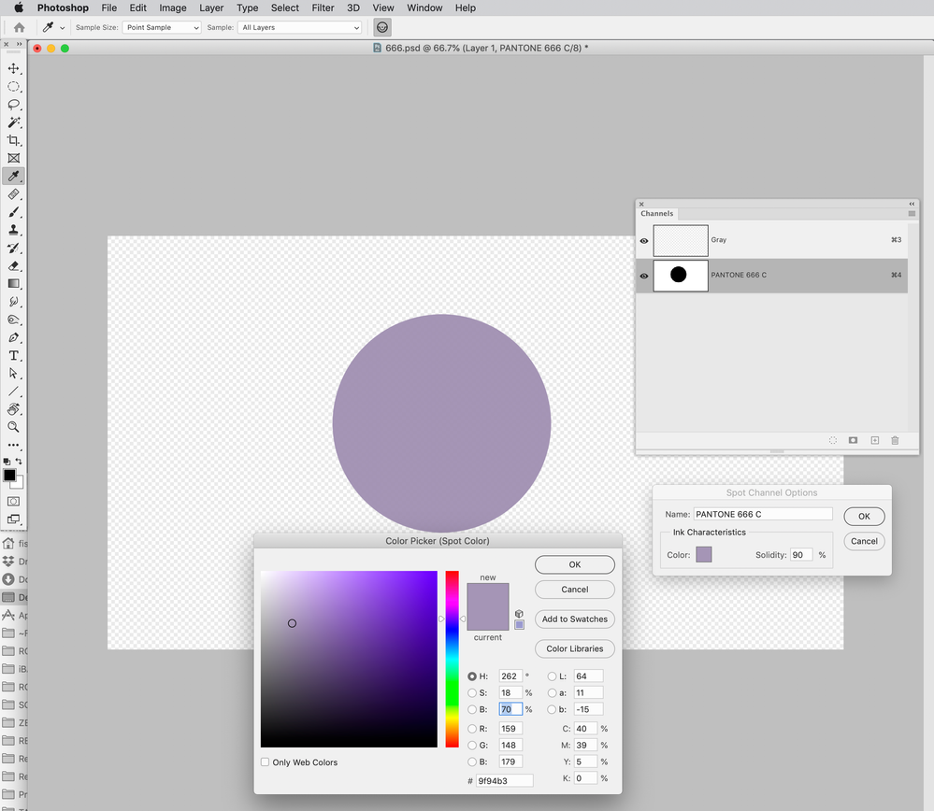
Task: Select the Crop tool
Action: click(13, 140)
